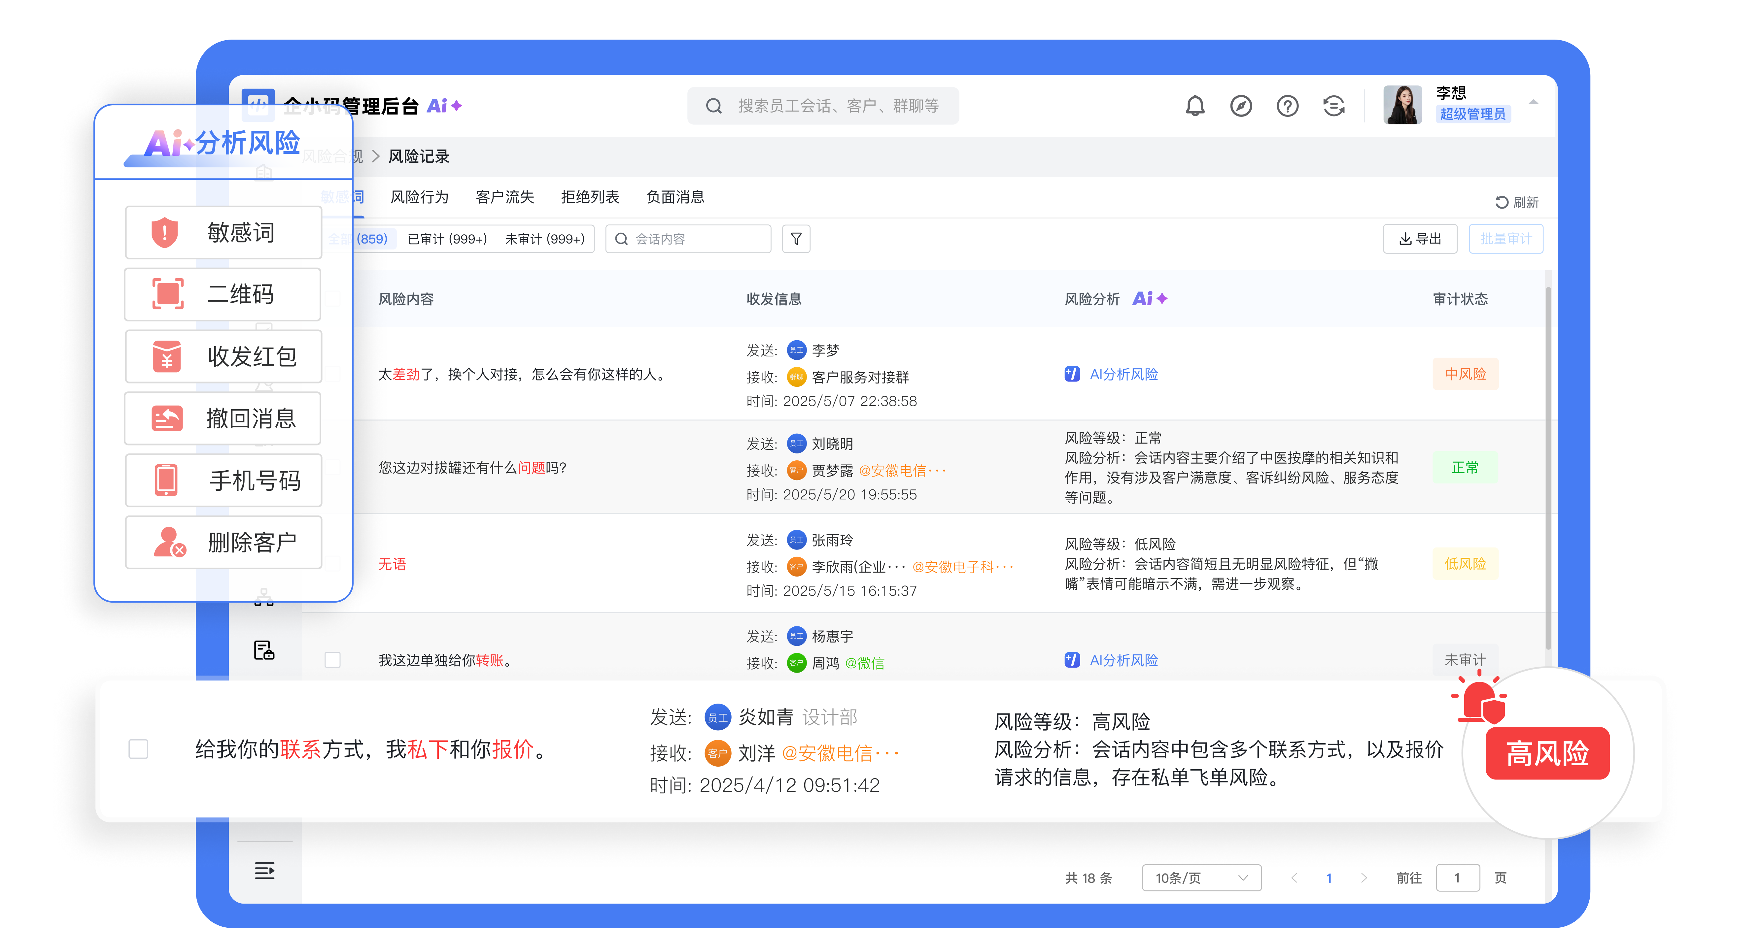The width and height of the screenshot is (1762, 928).
Task: Click the 共 18 条 total count
Action: (x=1088, y=878)
